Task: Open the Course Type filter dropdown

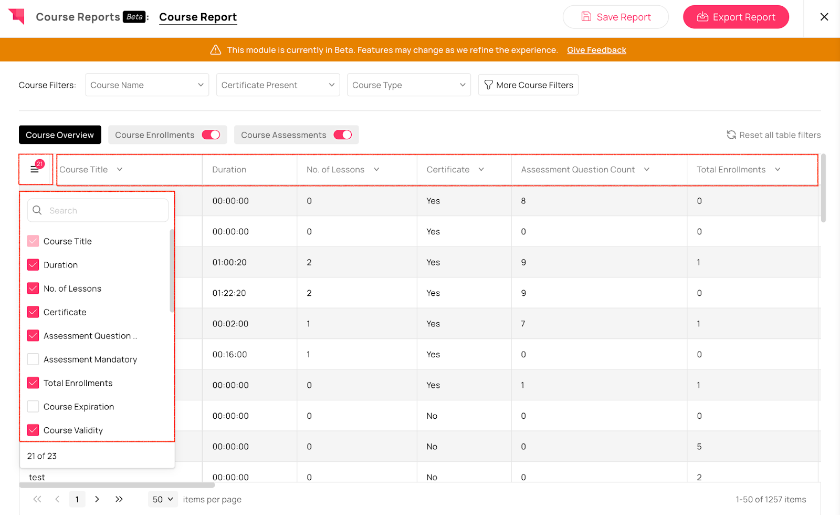Action: click(409, 85)
